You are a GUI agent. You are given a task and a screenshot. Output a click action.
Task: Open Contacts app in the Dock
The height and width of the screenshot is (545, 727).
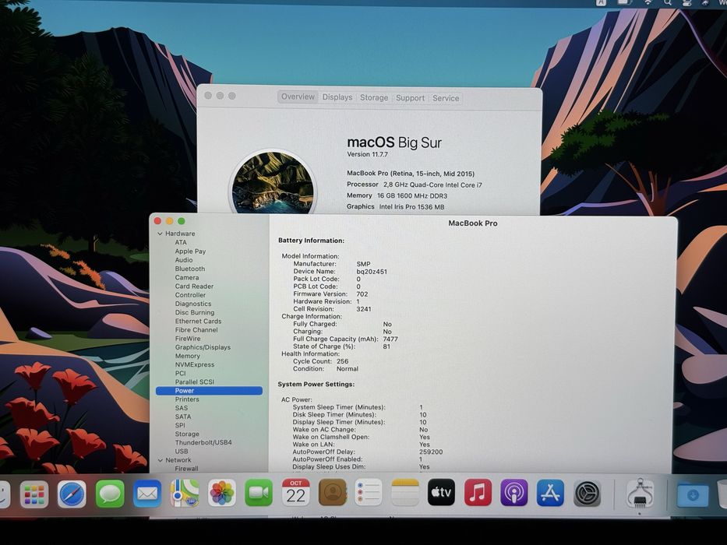pyautogui.click(x=333, y=492)
